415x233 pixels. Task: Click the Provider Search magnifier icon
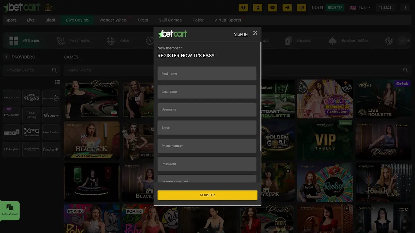tap(54, 70)
